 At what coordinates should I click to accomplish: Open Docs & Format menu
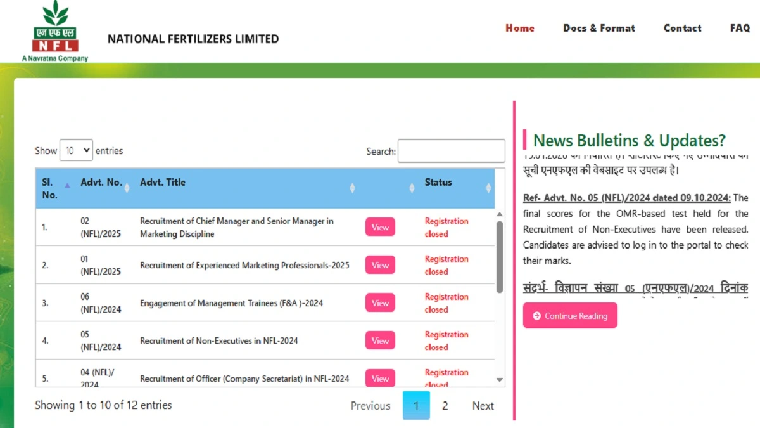tap(599, 28)
